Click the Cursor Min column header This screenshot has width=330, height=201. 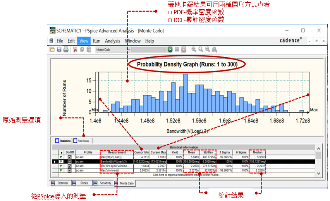point(142,152)
